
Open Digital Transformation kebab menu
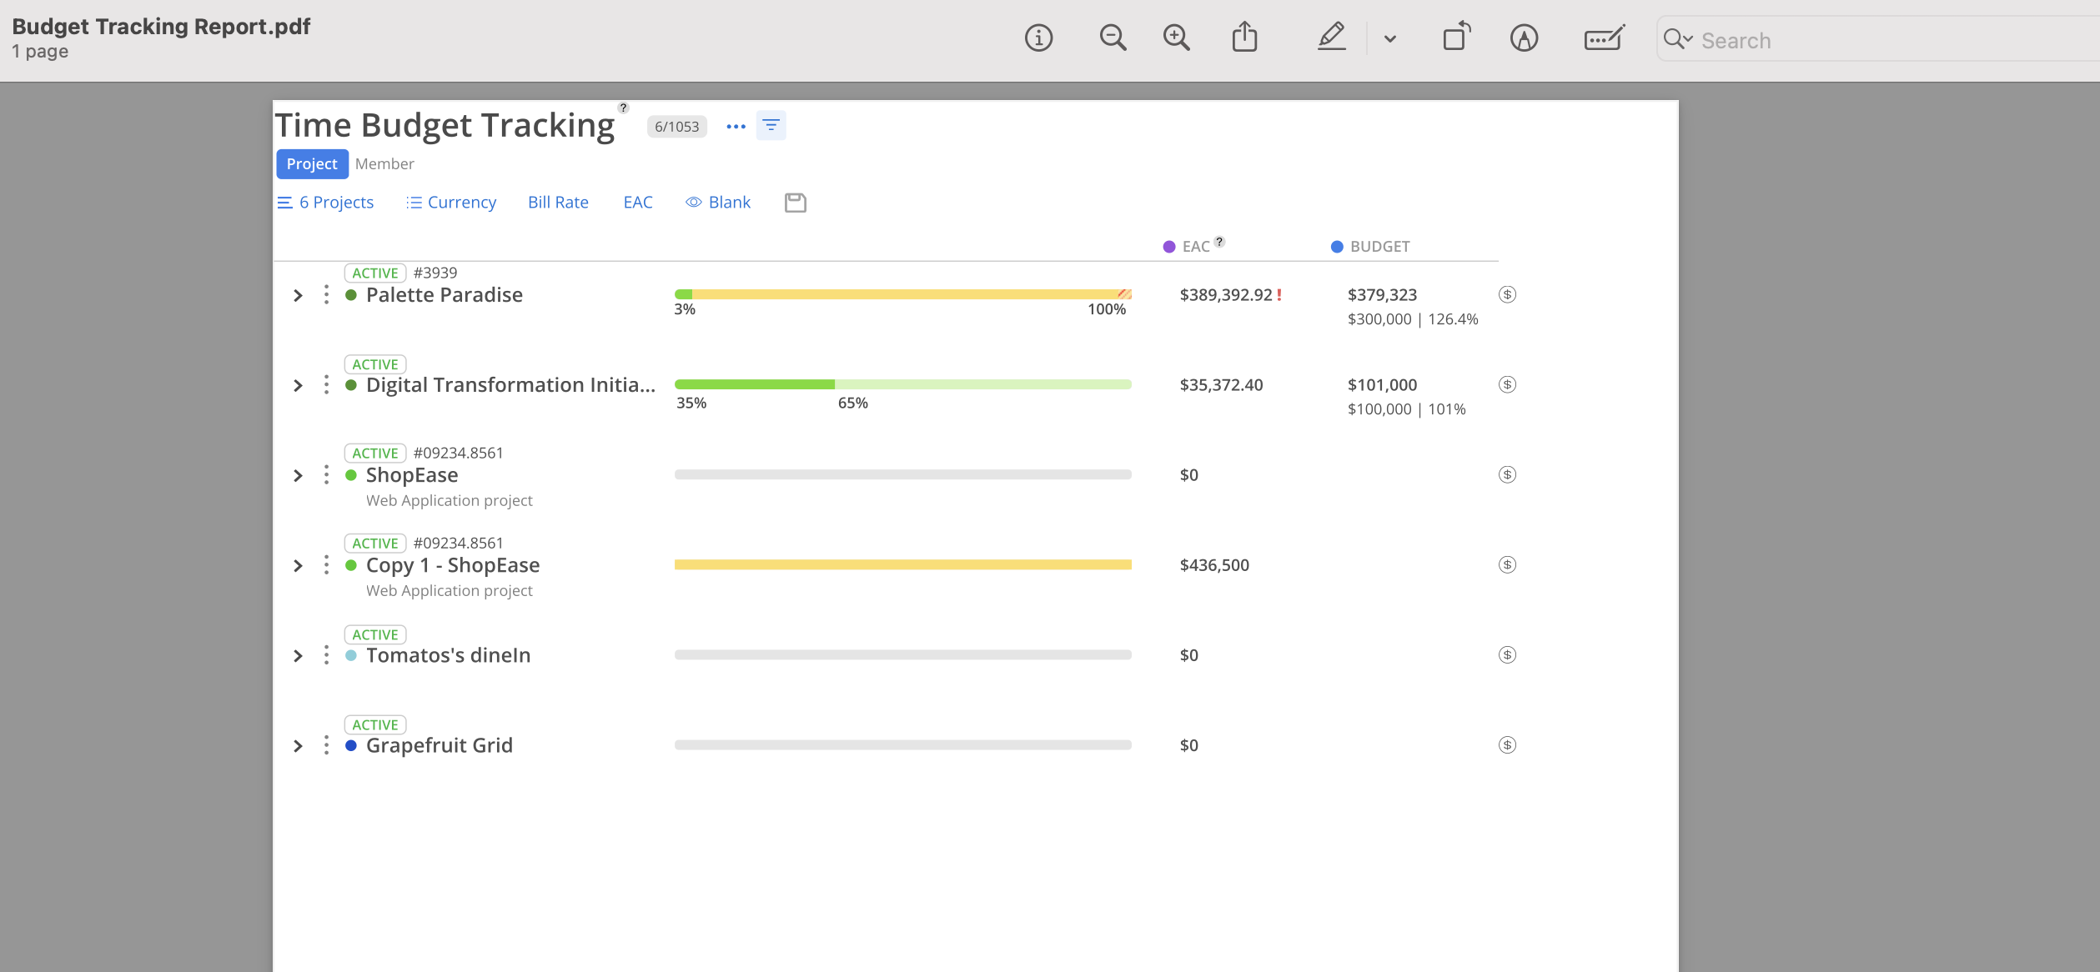coord(326,385)
